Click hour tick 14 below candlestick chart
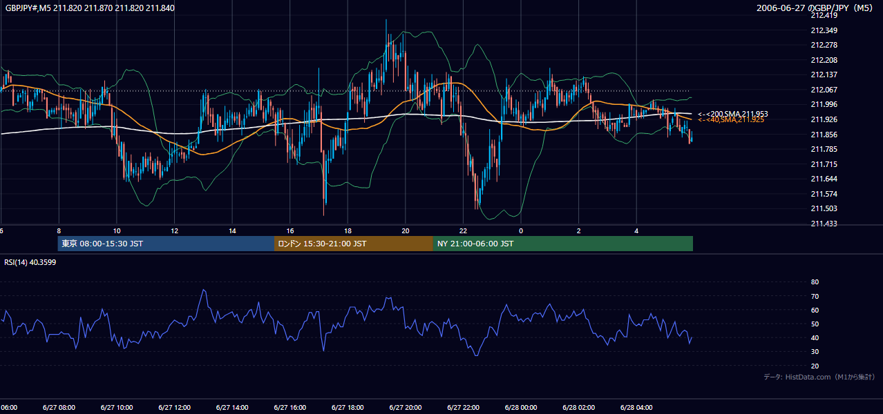The height and width of the screenshot is (414, 883). tap(232, 231)
